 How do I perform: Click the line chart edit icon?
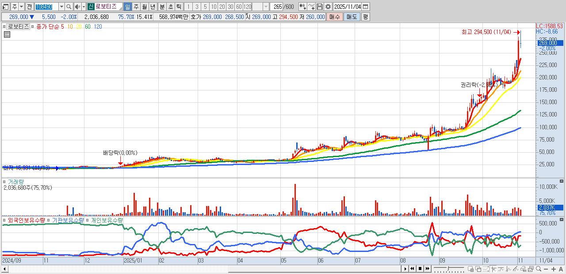[x=311, y=7]
